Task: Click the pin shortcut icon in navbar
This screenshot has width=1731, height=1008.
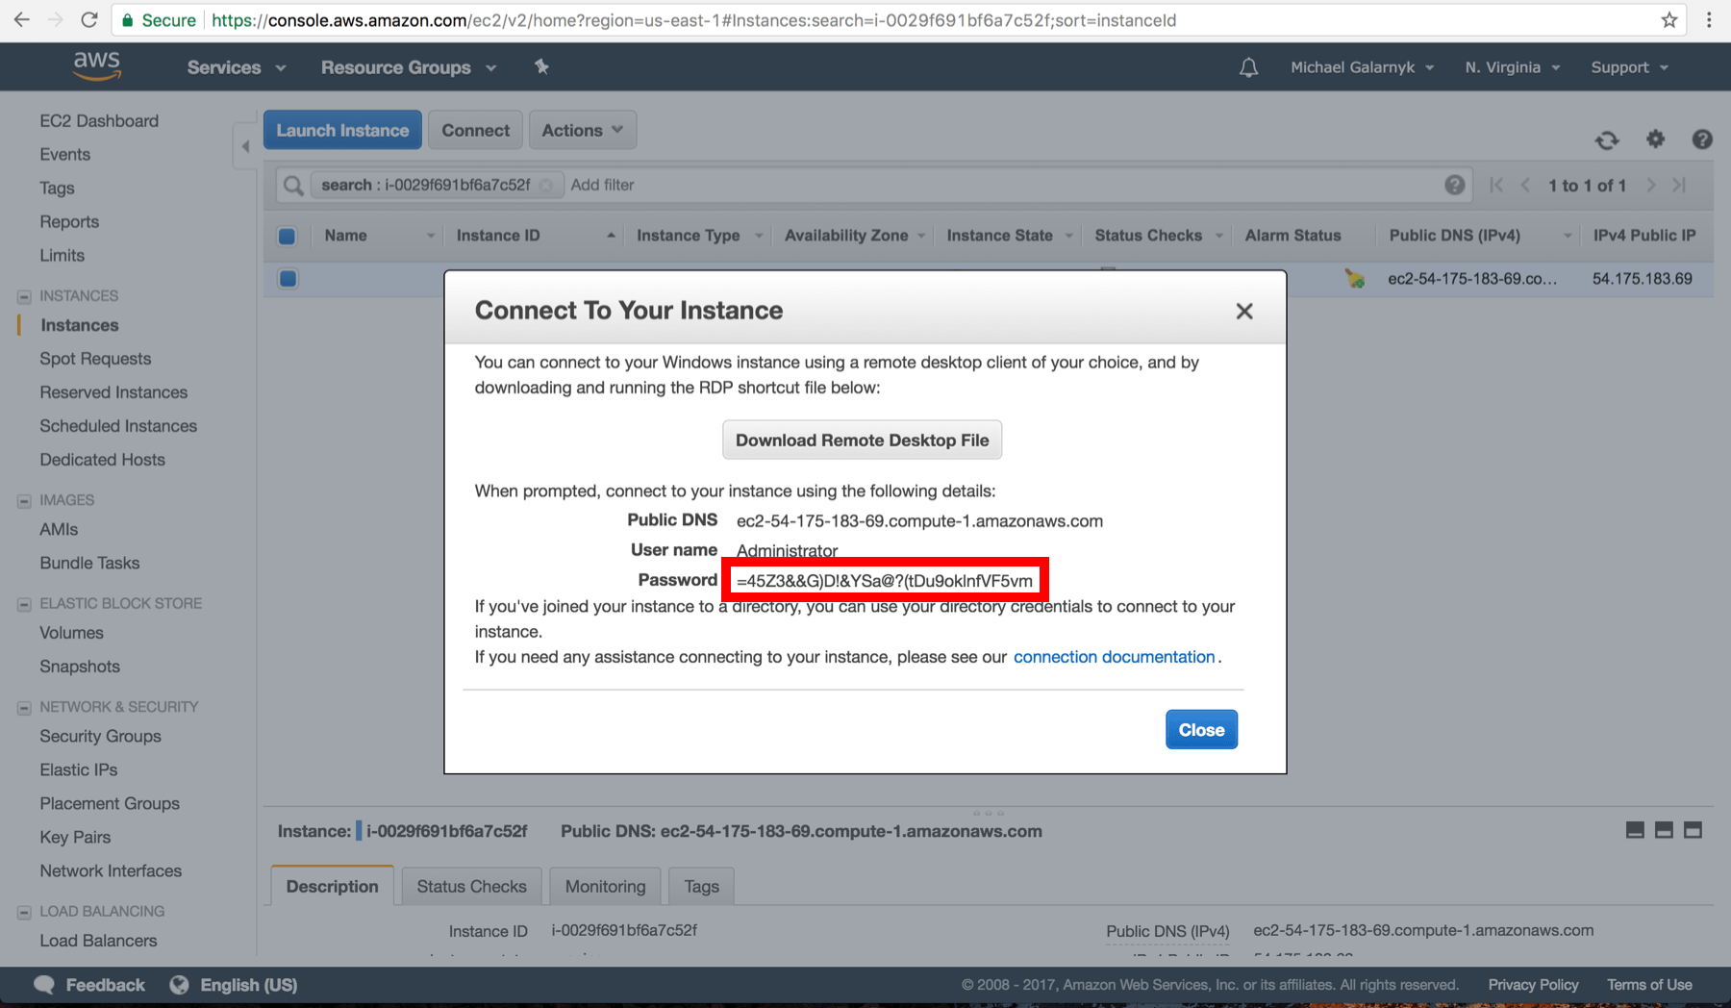Action: click(x=541, y=66)
